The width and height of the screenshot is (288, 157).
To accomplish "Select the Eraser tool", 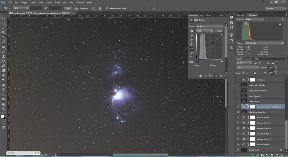I will 3,66.
